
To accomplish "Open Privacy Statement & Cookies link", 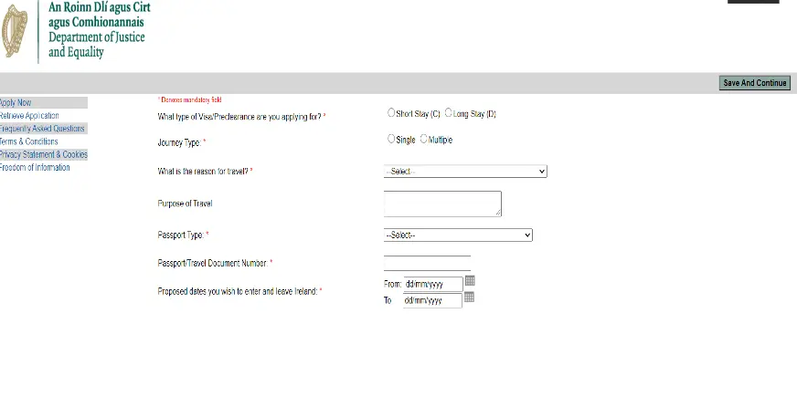I will tap(44, 155).
